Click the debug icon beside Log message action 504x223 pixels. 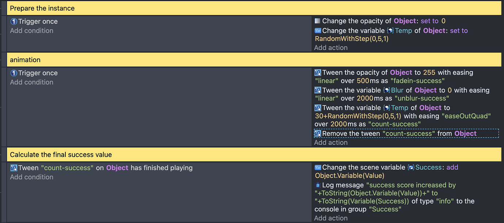click(x=317, y=185)
